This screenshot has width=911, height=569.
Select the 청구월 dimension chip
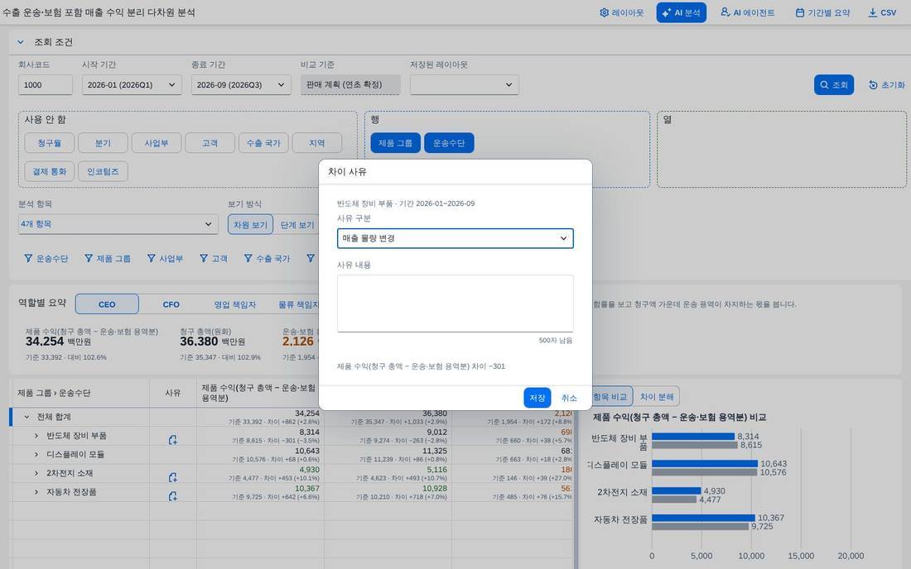click(x=49, y=143)
